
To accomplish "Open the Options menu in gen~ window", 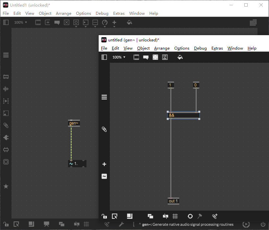I will pos(182,48).
